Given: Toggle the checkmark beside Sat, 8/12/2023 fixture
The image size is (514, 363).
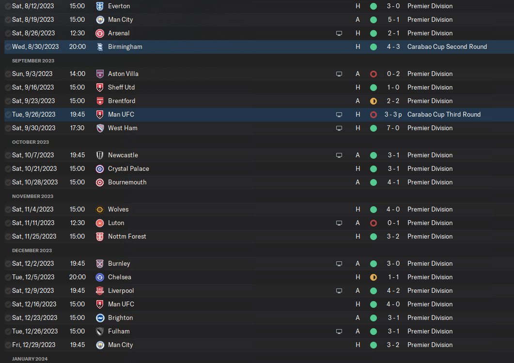Looking at the screenshot, I should tap(8, 6).
